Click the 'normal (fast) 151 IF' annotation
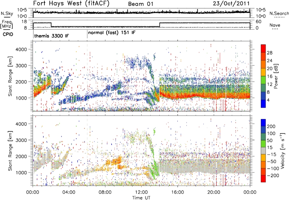The width and height of the screenshot is (289, 200). [x=112, y=33]
